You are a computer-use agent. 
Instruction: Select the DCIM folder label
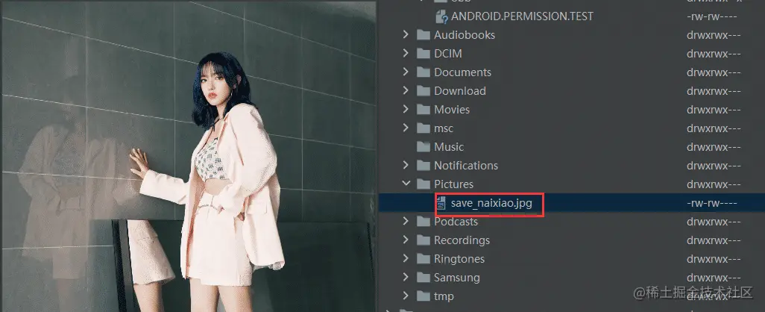tap(448, 53)
